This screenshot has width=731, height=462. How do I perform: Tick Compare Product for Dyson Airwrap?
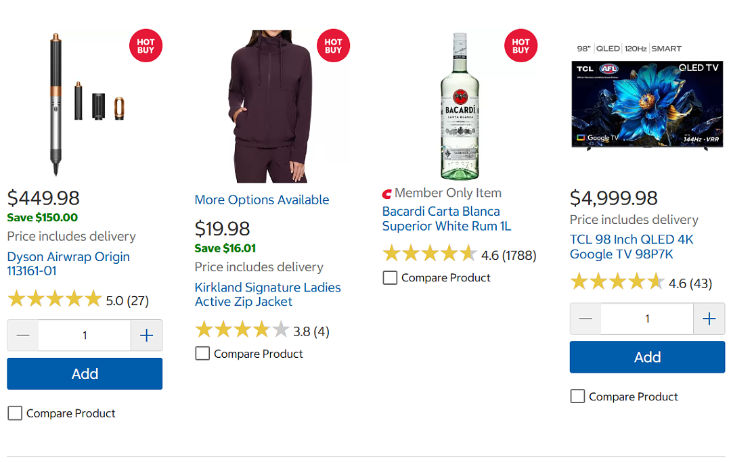[15, 413]
